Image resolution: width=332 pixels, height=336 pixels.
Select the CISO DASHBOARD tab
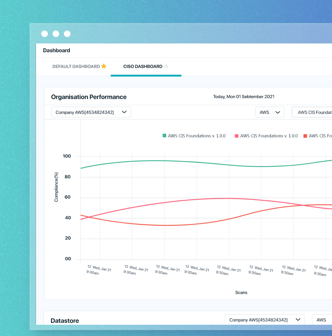[143, 66]
